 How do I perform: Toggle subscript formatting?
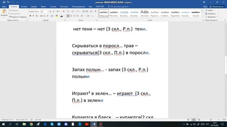coord(44,16)
